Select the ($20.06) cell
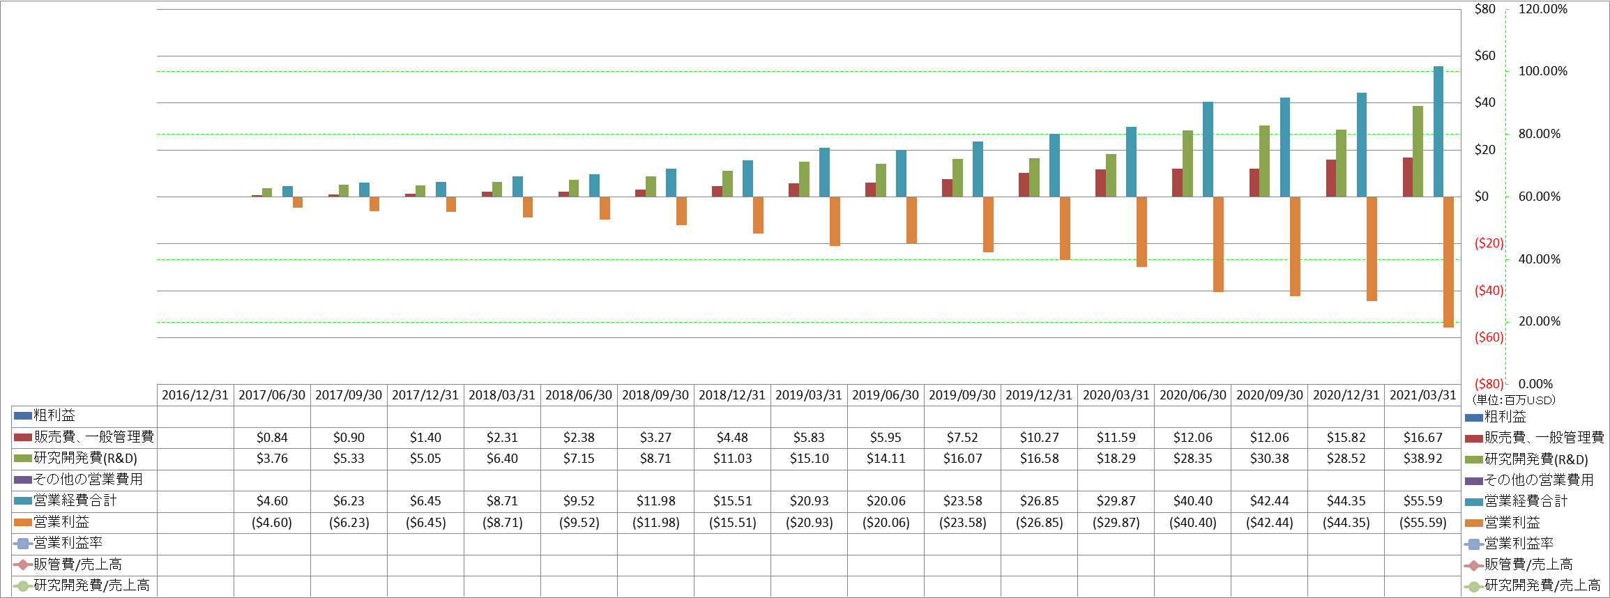Viewport: 1610px width, 598px height. [x=886, y=523]
